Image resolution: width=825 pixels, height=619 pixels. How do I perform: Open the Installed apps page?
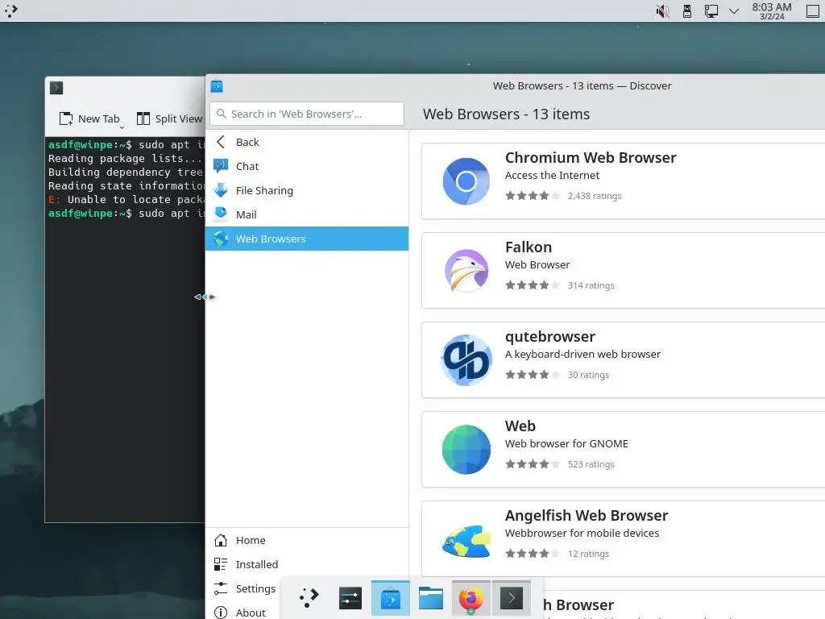307,565
